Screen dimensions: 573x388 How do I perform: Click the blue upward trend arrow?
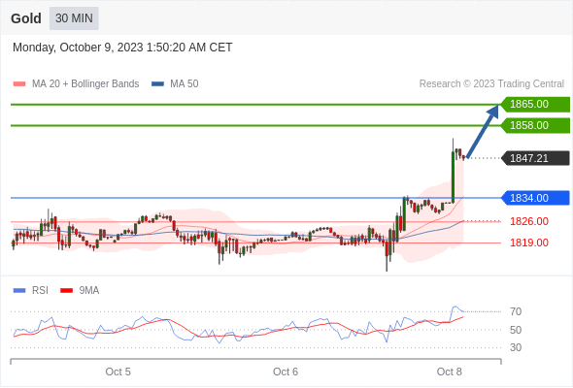click(x=483, y=131)
